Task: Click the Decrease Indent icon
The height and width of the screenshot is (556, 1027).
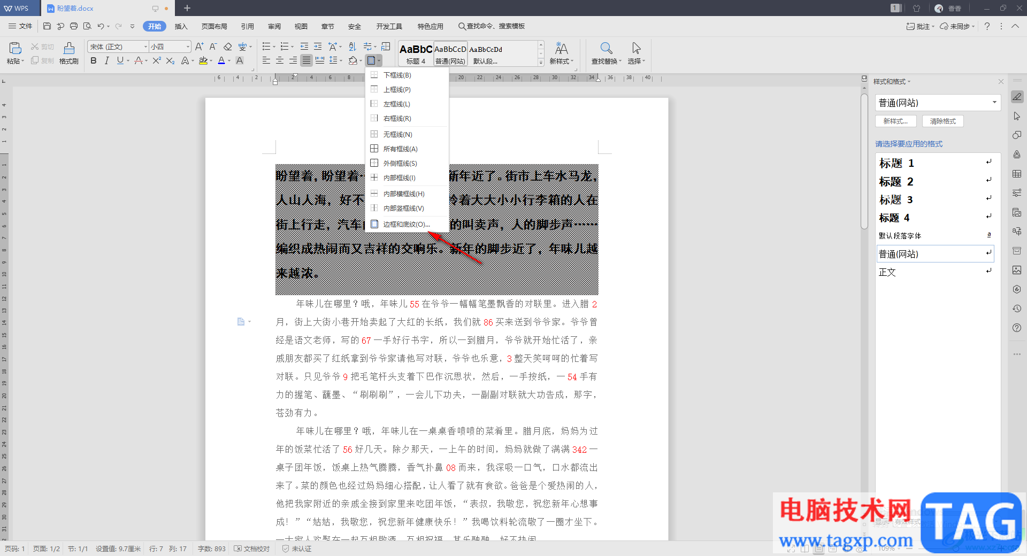Action: (x=304, y=47)
